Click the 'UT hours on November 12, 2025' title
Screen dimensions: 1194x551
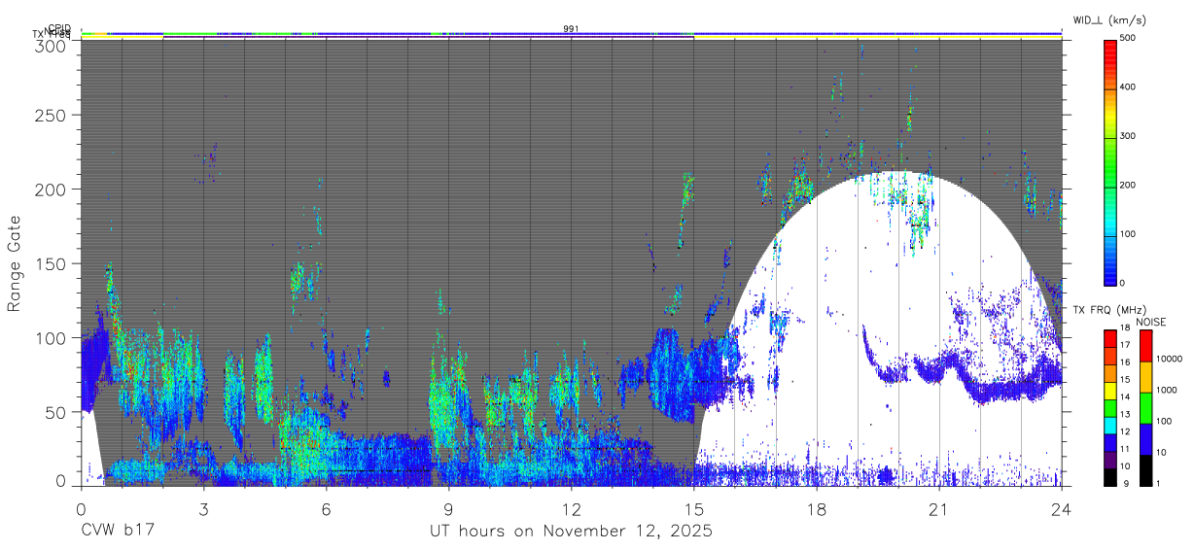click(571, 532)
